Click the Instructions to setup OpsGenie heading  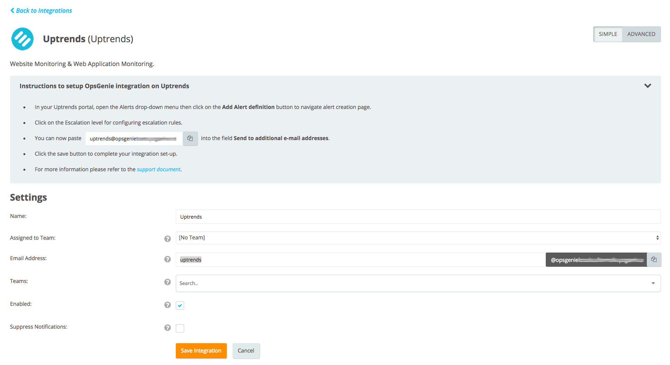coord(104,86)
